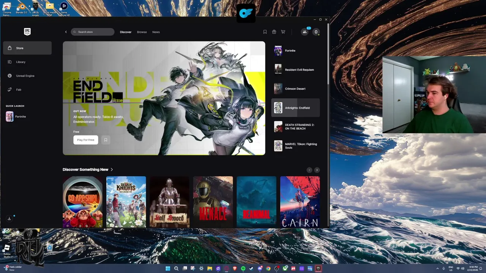Select Arknights: Endfield in featured list
486x273 pixels.
[x=295, y=108]
